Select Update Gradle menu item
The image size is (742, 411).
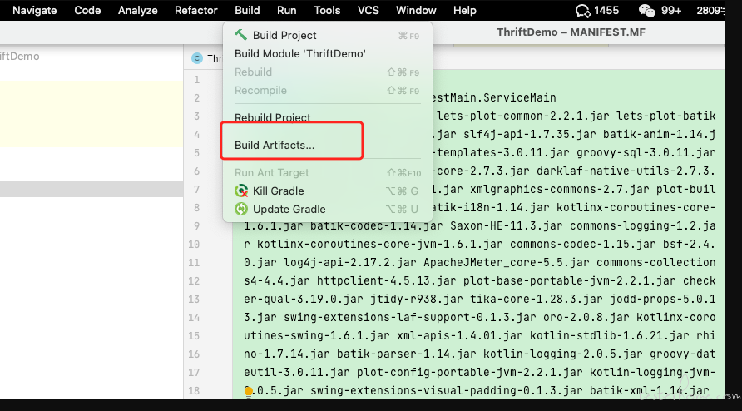coord(328,210)
